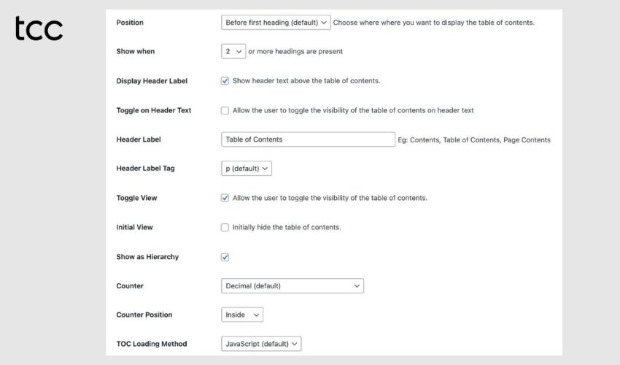This screenshot has height=365, width=620.
Task: Expand the Header Label Tag dropdown
Action: click(247, 169)
